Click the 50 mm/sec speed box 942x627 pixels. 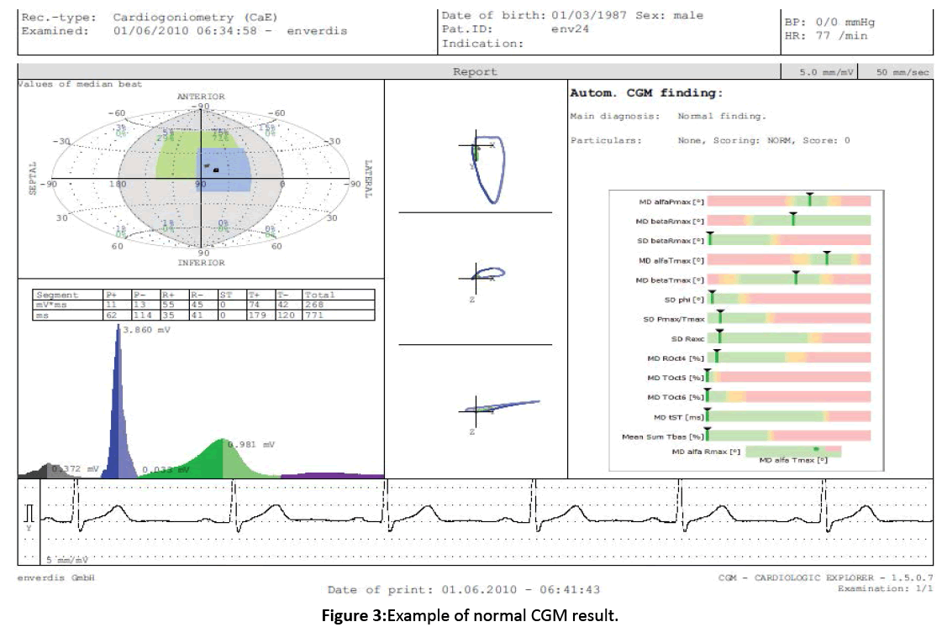[903, 72]
